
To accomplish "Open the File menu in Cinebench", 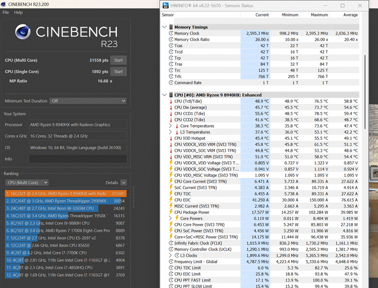I will tap(6, 13).
